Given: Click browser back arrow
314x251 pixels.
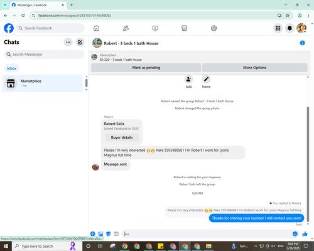Looking at the screenshot, I should click(x=6, y=16).
